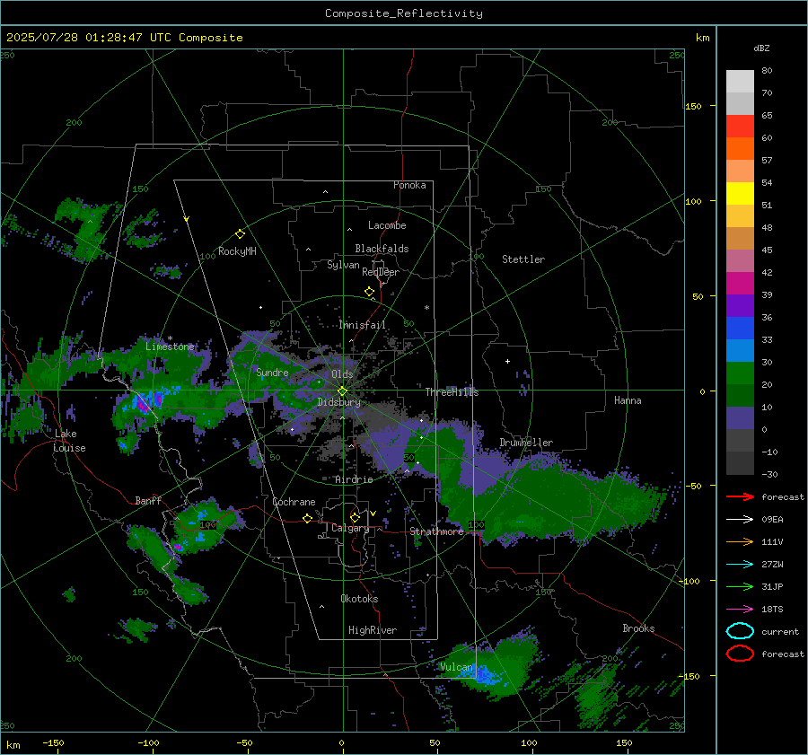
Task: Click the RockyMH label
Action: (237, 251)
